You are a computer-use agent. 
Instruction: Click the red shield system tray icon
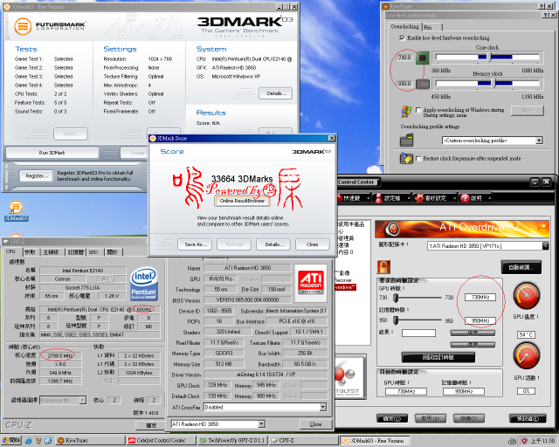coord(524,441)
